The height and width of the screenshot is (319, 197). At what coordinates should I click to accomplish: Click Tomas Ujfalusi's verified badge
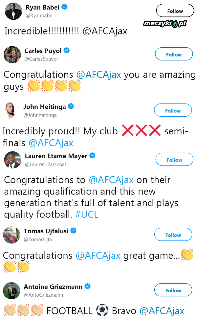(74, 231)
